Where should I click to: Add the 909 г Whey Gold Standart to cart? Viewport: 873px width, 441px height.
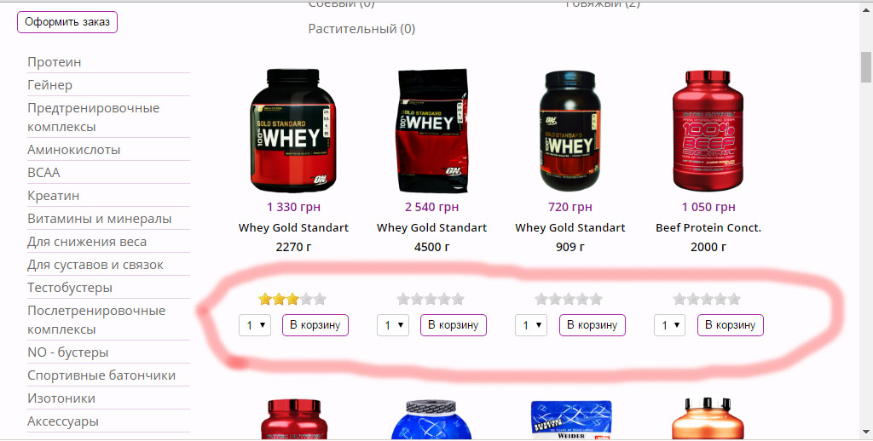592,325
